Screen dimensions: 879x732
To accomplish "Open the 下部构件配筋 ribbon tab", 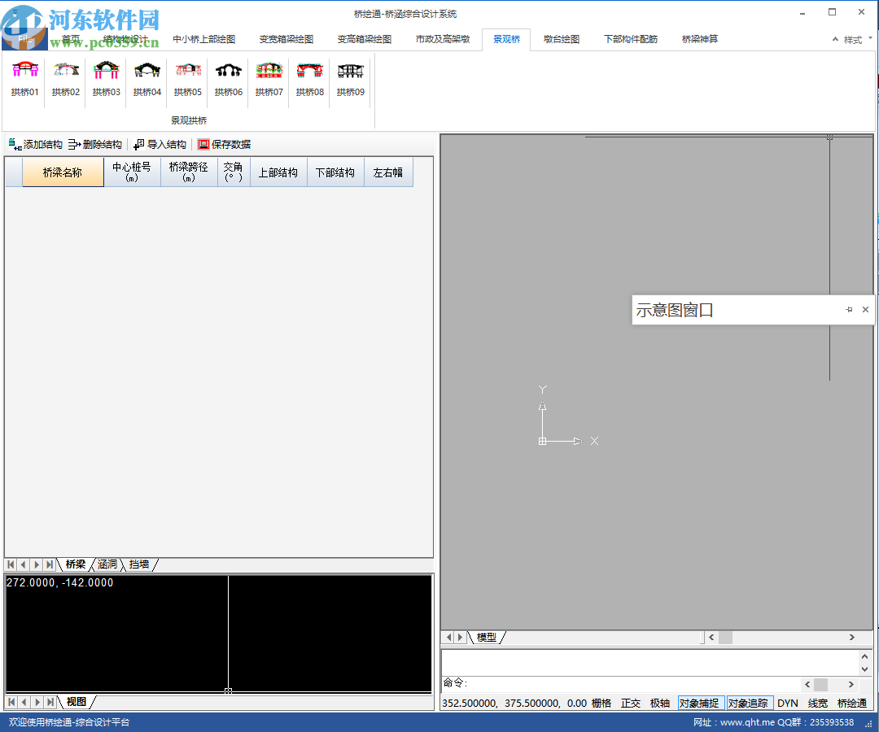I will (631, 39).
